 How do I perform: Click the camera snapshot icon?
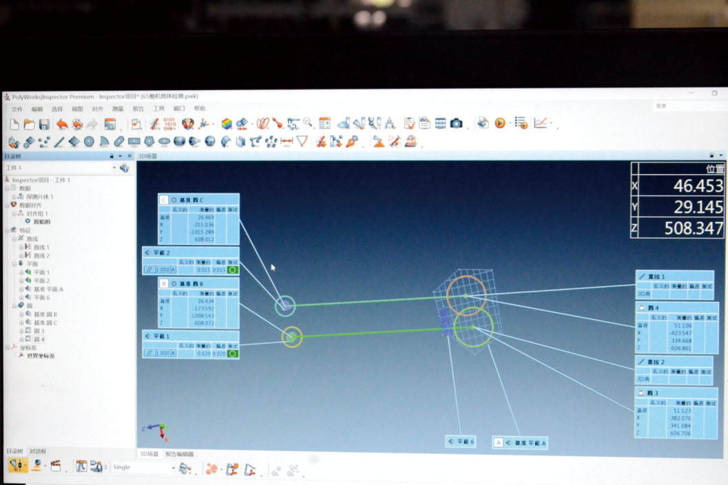[456, 123]
